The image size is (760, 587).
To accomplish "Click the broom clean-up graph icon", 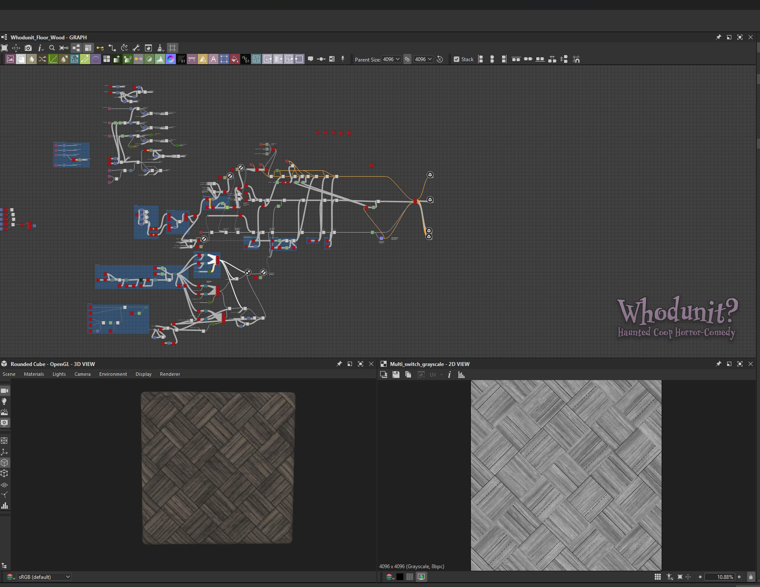I will (160, 48).
